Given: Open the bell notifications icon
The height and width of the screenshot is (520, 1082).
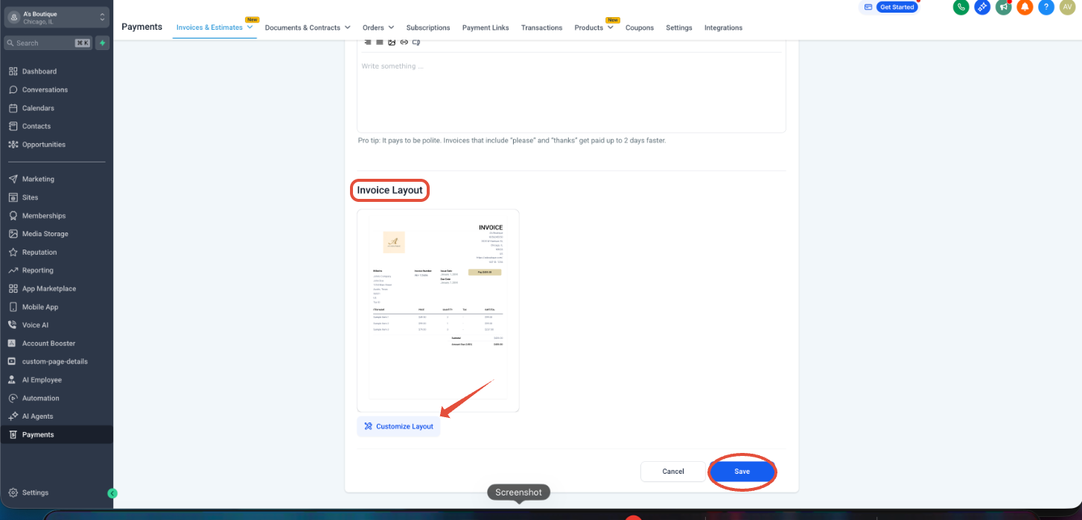Looking at the screenshot, I should pos(1025,7).
